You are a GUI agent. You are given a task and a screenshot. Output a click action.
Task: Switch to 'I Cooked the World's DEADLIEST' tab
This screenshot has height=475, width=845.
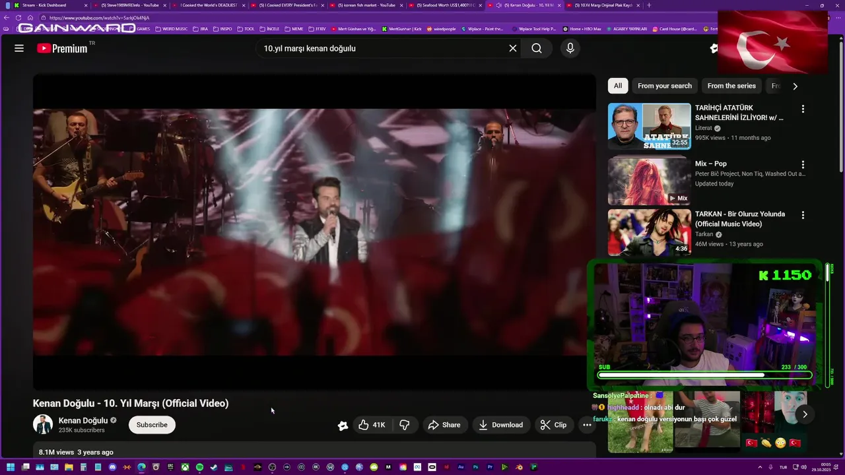coord(208,5)
